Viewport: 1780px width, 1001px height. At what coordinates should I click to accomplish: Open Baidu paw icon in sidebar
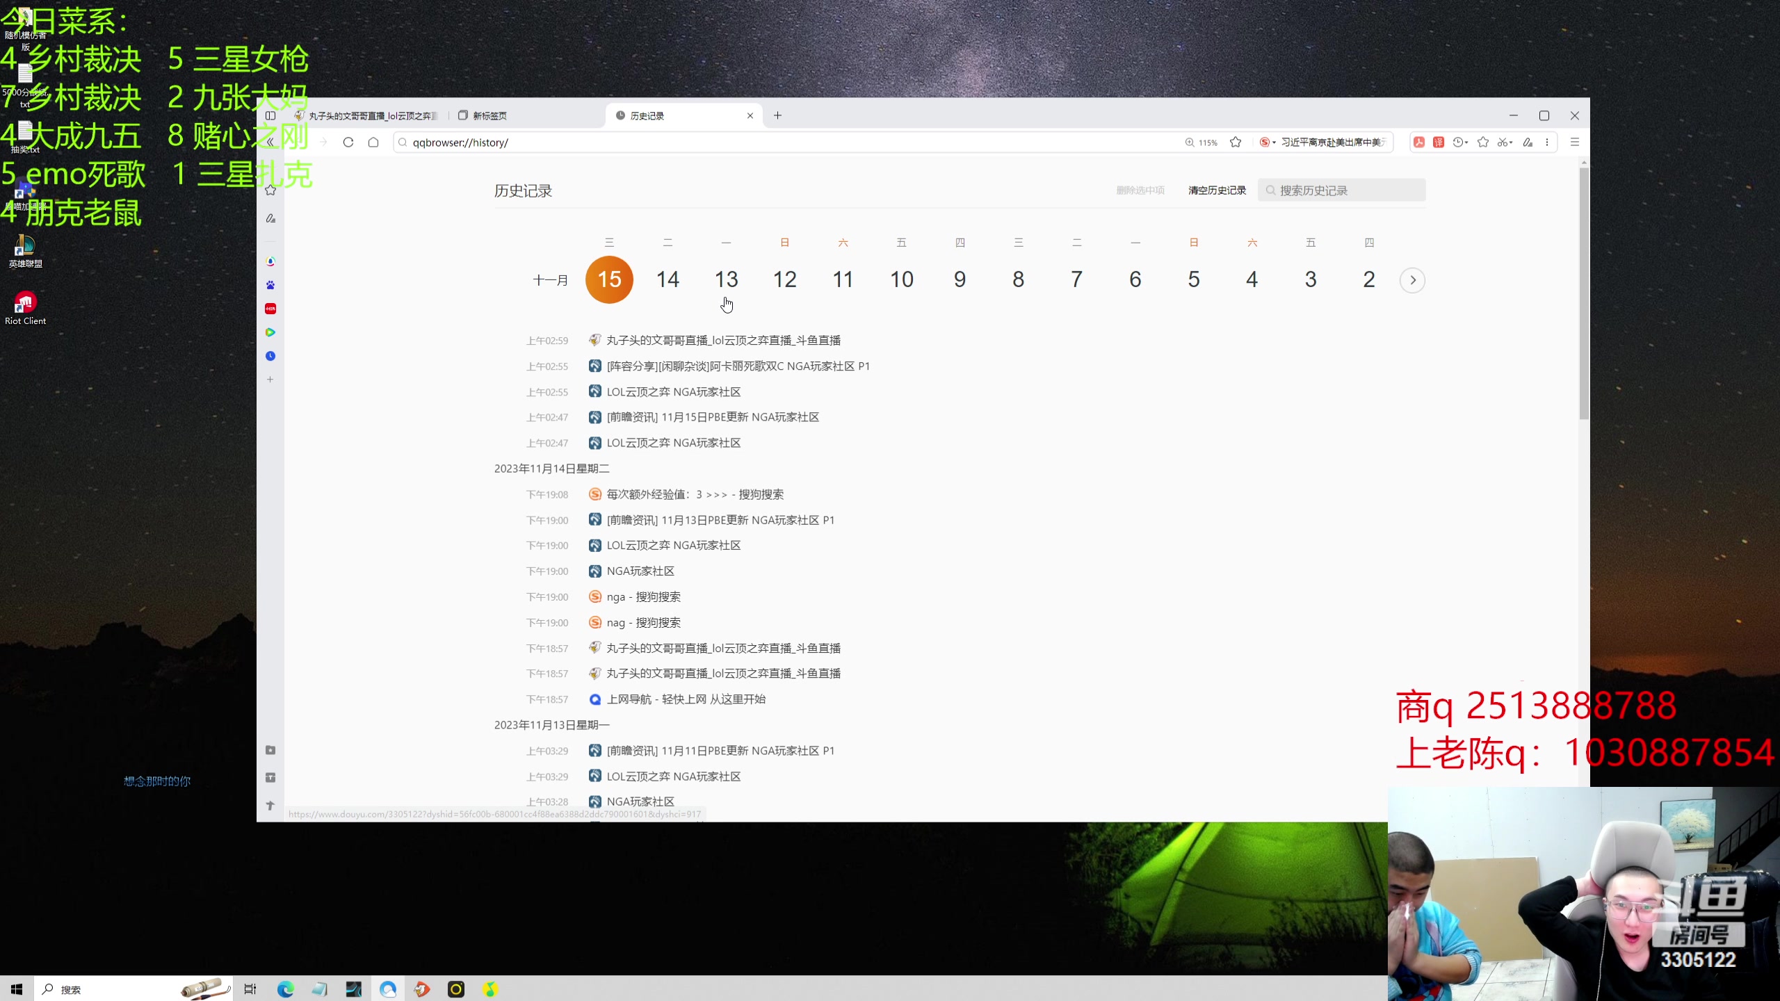pos(270,285)
